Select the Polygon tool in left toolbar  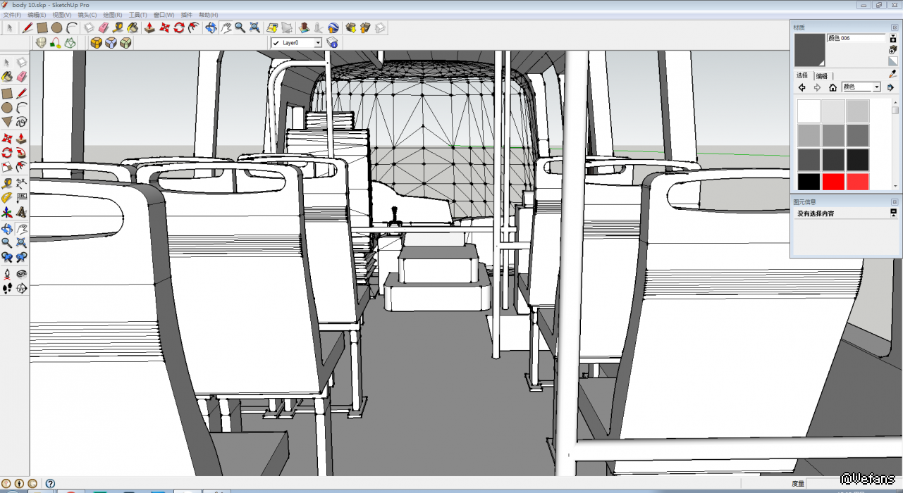7,123
